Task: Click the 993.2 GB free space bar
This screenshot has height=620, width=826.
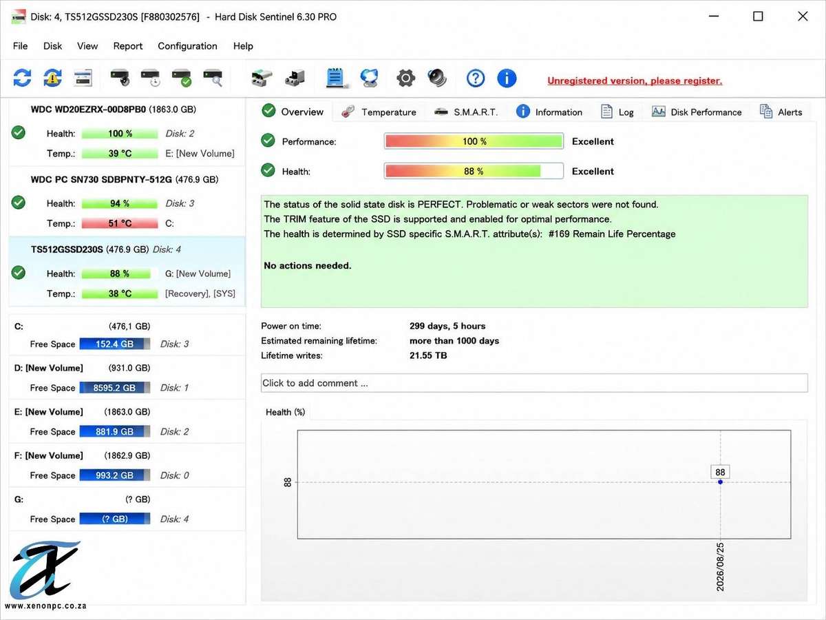Action: 114,475
